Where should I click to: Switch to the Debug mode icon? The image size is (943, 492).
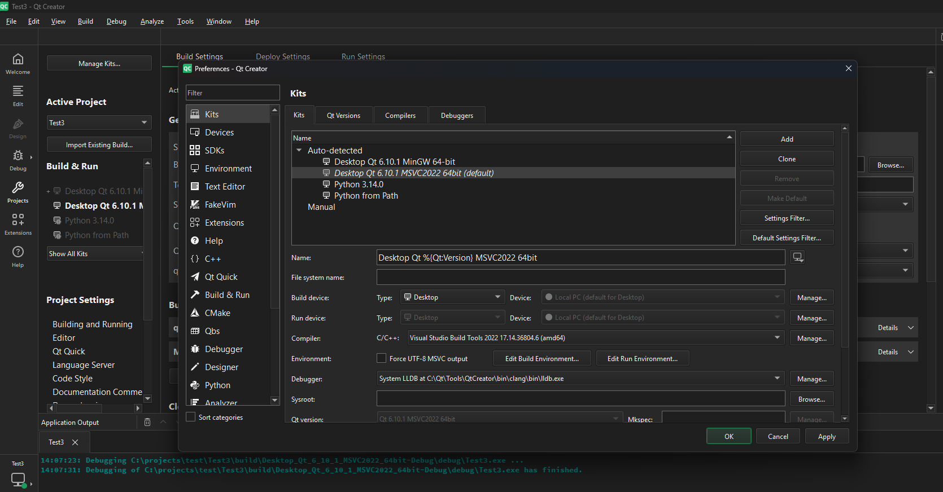(x=18, y=160)
